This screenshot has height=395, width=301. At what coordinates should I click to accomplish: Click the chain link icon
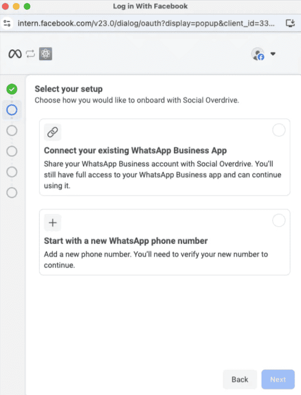(x=53, y=132)
